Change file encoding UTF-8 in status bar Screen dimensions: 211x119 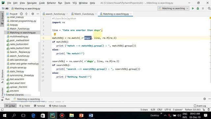point(167,110)
